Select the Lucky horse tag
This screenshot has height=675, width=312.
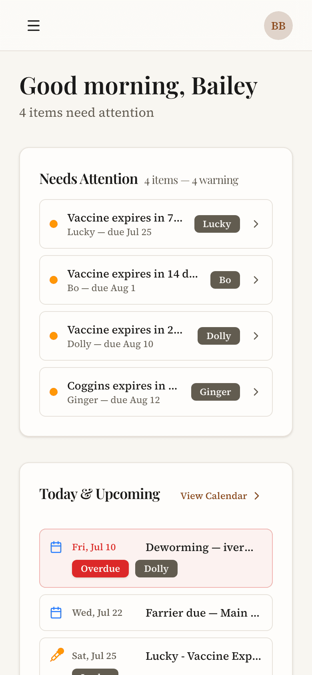[217, 224]
